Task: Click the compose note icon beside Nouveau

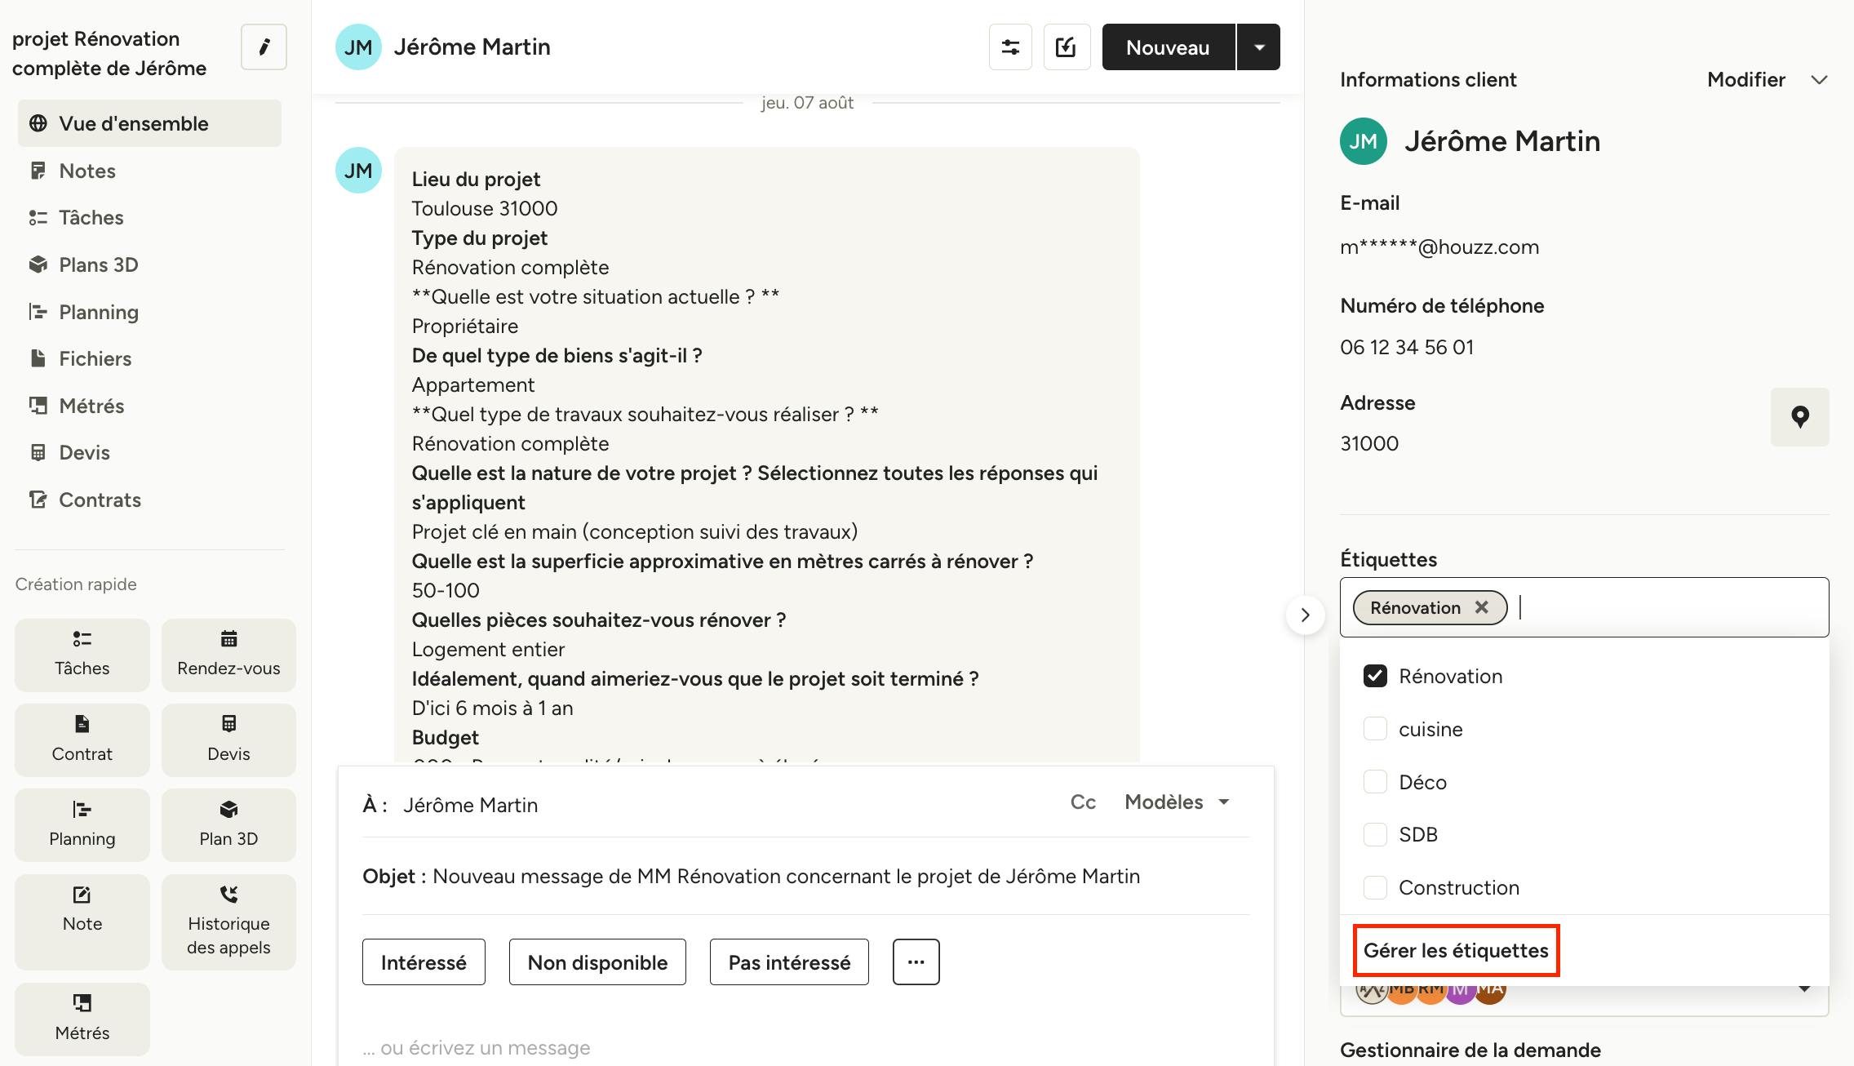Action: 1067,47
